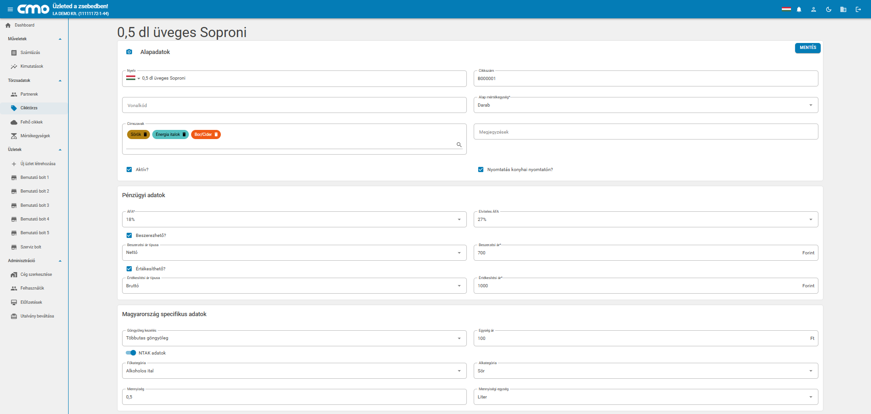Expand the Elviteles ÁFA dropdown
The width and height of the screenshot is (871, 414).
coord(646,220)
